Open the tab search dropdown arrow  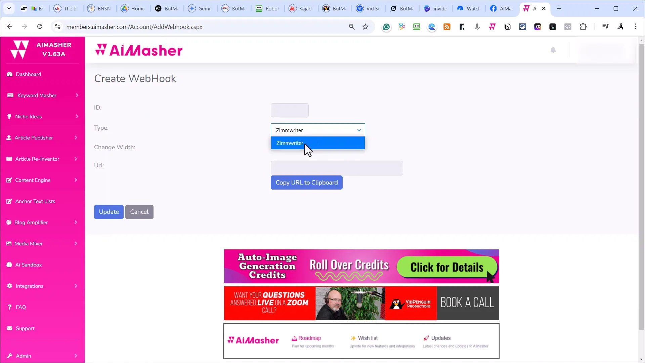pyautogui.click(x=9, y=9)
